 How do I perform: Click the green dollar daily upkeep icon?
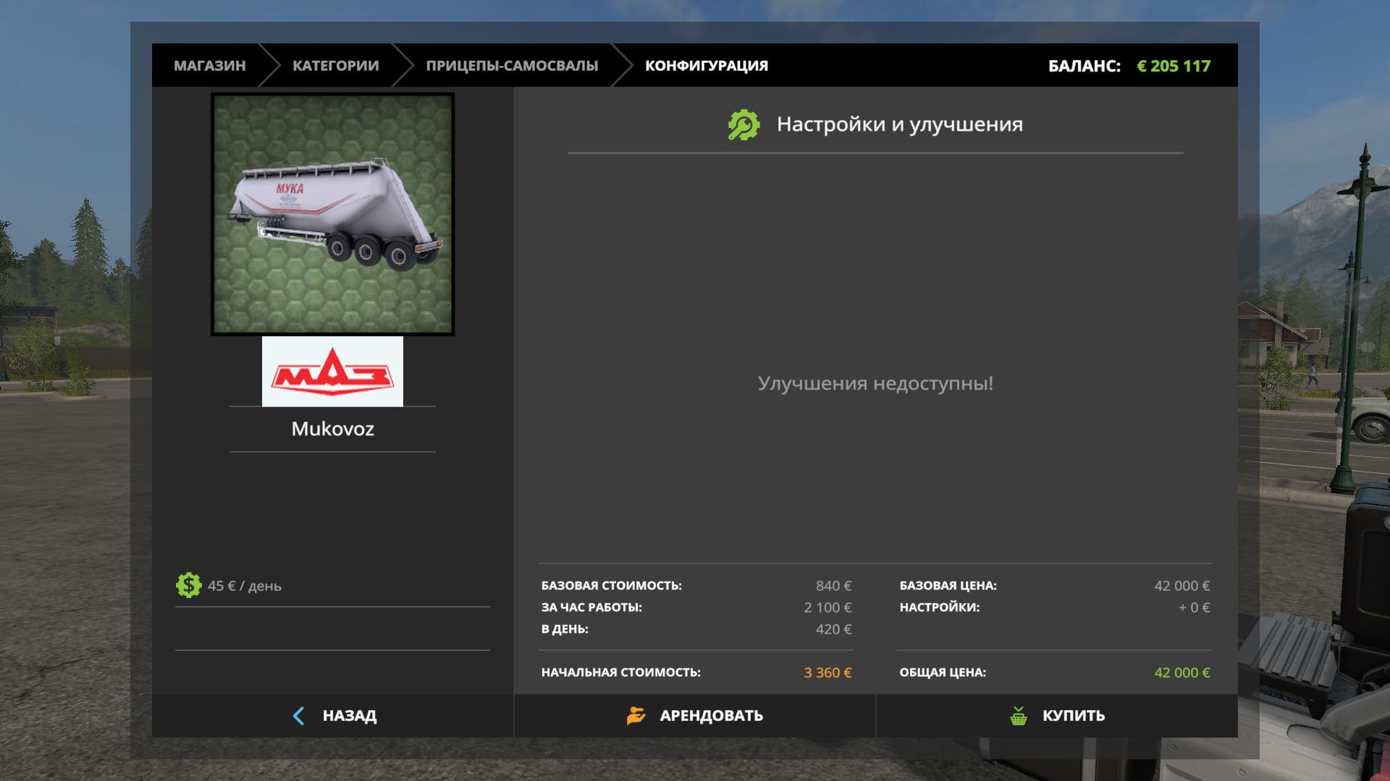188,585
